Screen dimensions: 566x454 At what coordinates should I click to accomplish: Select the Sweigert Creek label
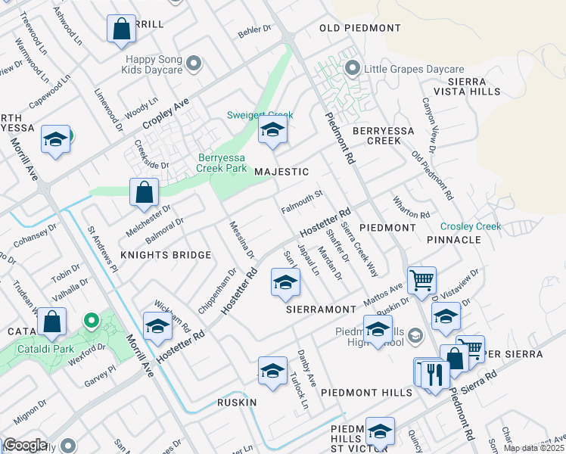point(260,115)
